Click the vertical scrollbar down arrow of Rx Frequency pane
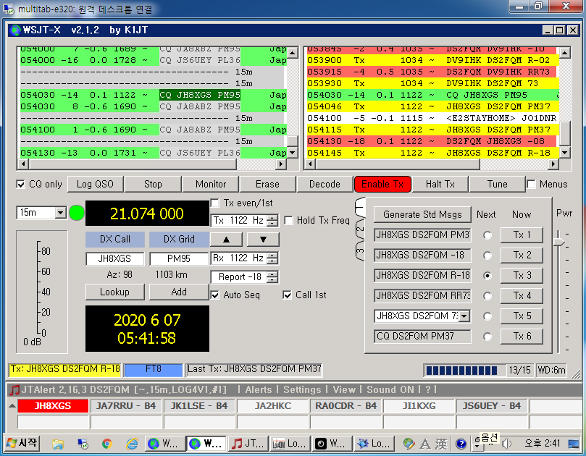The height and width of the screenshot is (456, 586). (x=564, y=153)
